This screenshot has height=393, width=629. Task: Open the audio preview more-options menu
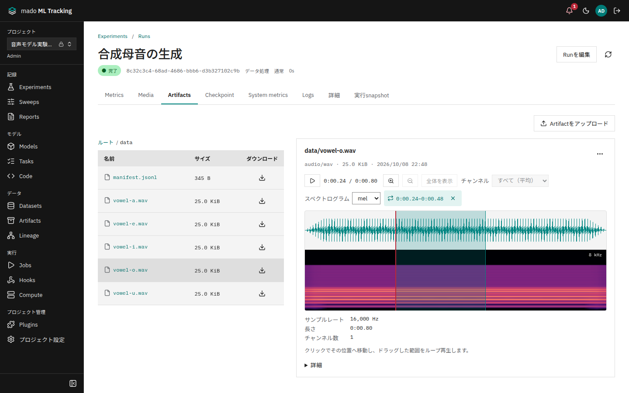(600, 154)
